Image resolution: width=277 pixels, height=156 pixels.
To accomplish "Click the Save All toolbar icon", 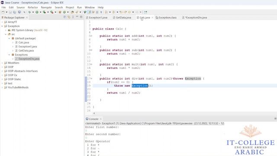I will [x=14, y=12].
